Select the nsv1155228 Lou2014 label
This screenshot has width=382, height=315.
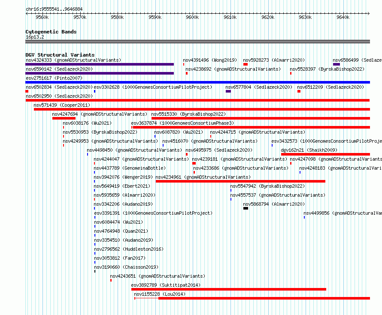point(160,294)
